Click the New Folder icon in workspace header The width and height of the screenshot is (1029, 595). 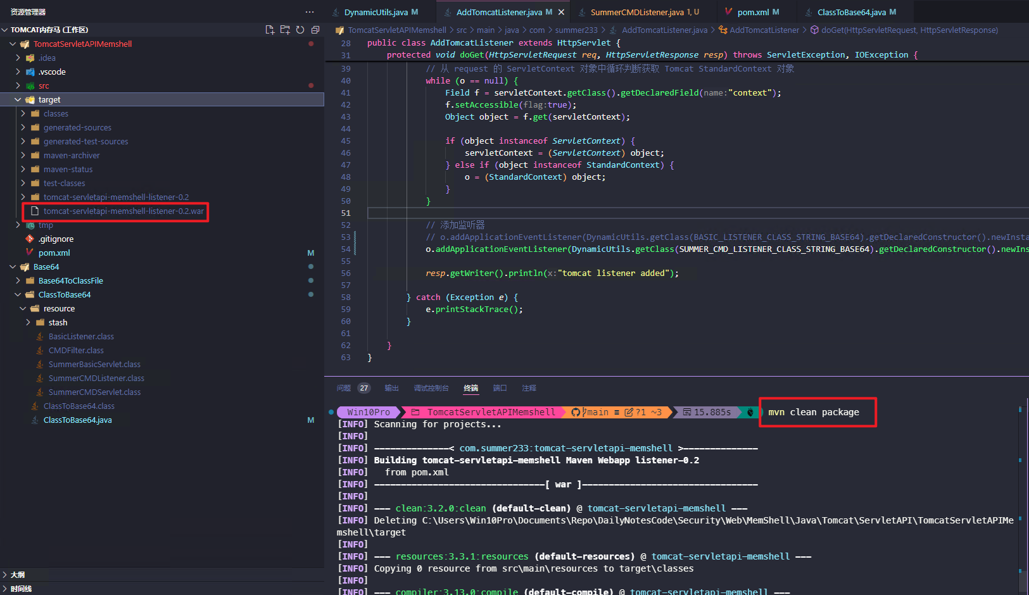[x=285, y=30]
